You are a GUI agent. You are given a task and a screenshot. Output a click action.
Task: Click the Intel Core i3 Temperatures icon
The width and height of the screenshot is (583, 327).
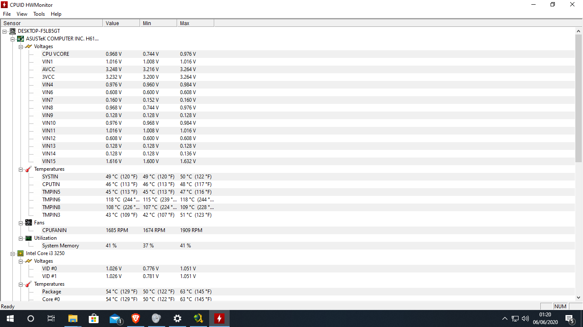click(x=29, y=284)
